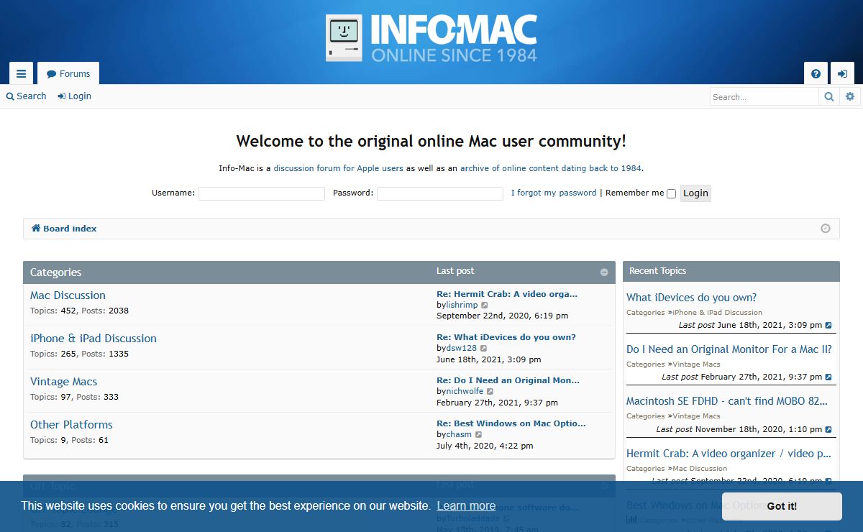Toggle the Remember me checkbox
This screenshot has width=863, height=532.
[671, 193]
